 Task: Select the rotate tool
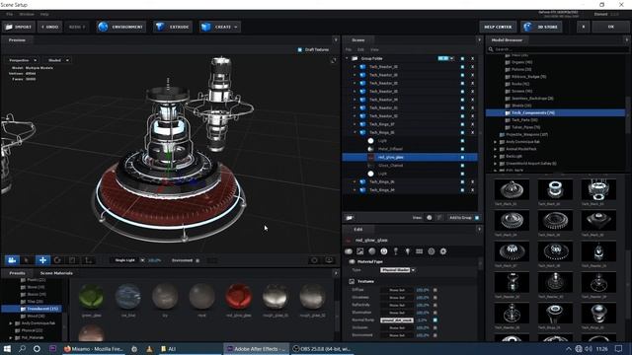coord(57,260)
